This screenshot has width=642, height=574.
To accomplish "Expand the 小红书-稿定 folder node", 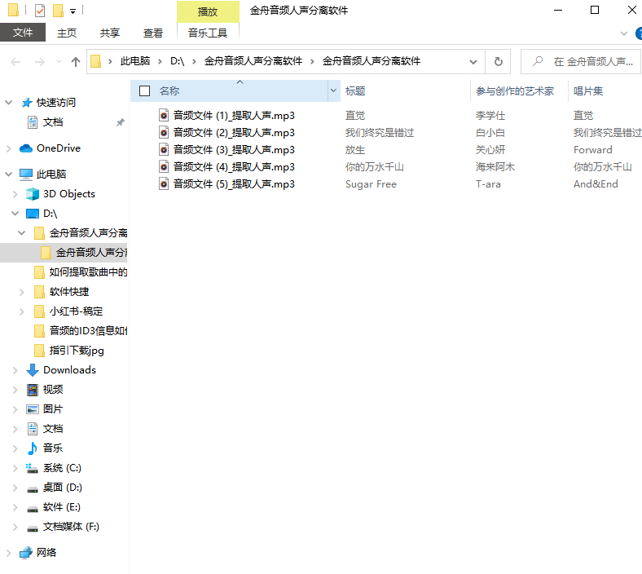I will 22,311.
